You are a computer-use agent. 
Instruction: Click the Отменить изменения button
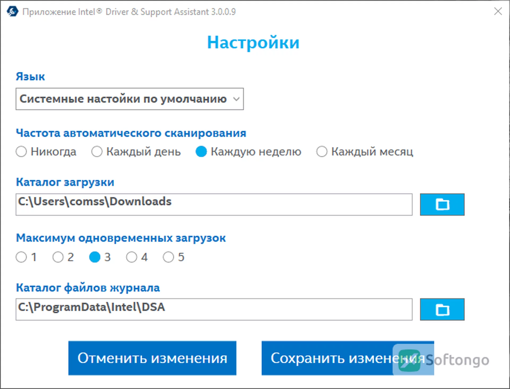click(x=152, y=358)
